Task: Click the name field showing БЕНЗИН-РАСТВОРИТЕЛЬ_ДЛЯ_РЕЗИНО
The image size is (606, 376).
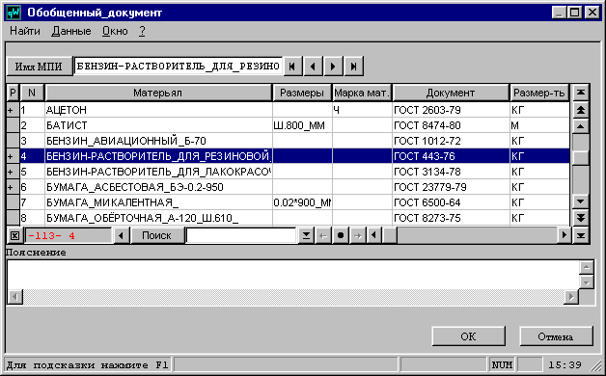Action: [x=179, y=66]
